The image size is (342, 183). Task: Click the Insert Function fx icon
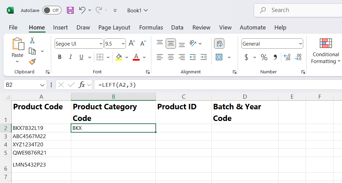82,85
